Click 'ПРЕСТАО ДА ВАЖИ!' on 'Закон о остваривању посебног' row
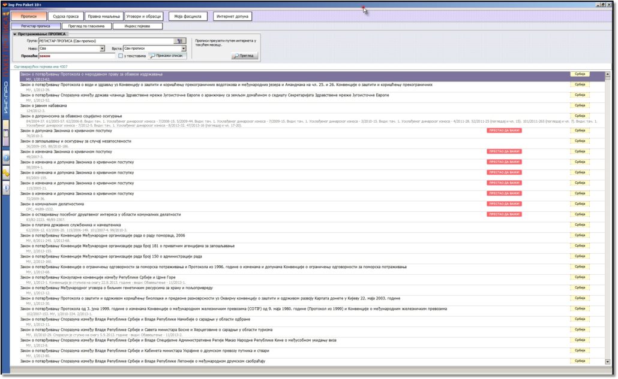Viewport: 618px width, 379px height. pos(504,214)
